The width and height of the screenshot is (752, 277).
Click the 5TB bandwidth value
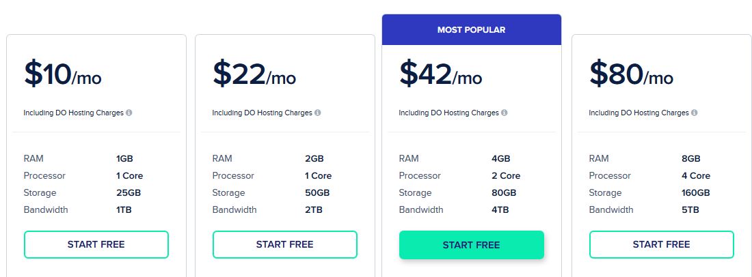click(690, 209)
